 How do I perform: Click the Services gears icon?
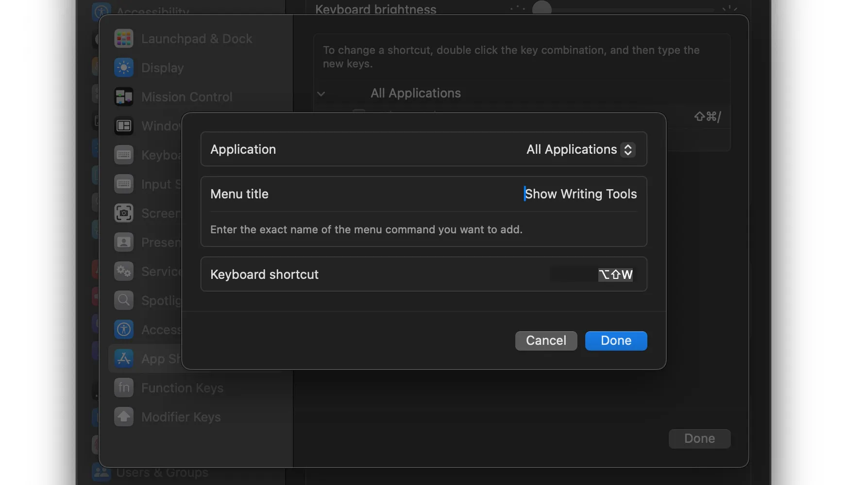[124, 272]
